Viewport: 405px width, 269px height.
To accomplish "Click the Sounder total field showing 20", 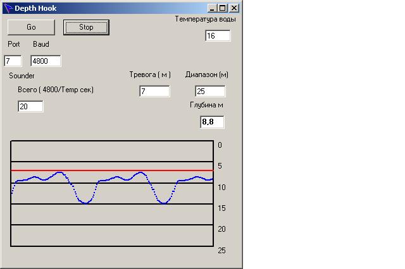I will 30,106.
